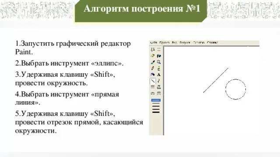Select the second line width option
The height and width of the screenshot is (157, 280).
(x=156, y=103)
